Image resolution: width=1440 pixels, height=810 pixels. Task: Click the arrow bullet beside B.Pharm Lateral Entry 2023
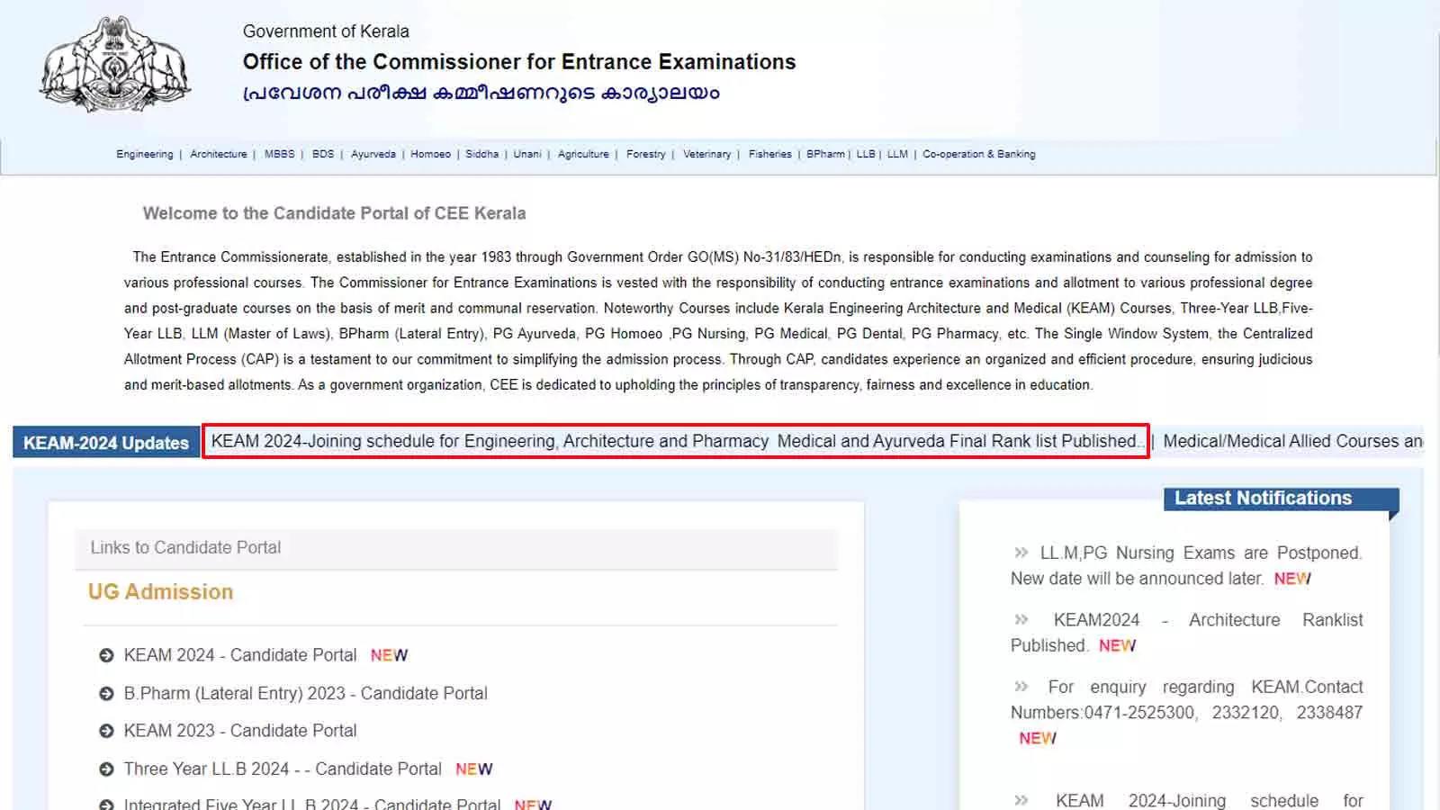[x=106, y=694]
